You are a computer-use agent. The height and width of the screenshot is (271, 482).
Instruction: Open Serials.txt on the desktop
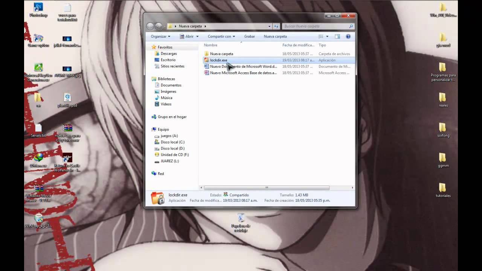coord(38,130)
